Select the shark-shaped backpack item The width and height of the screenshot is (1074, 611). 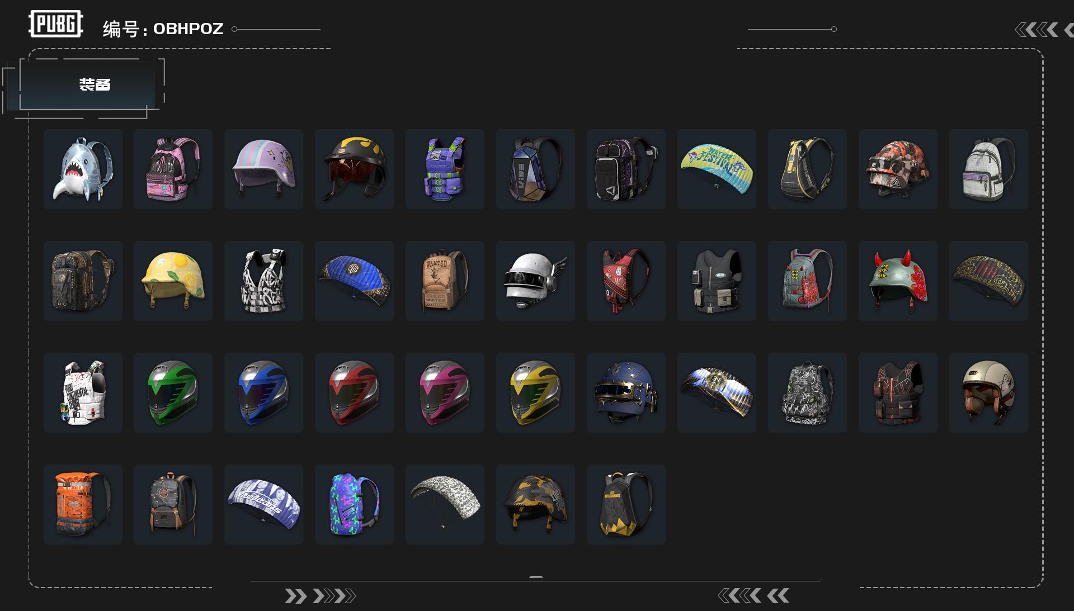[x=83, y=169]
